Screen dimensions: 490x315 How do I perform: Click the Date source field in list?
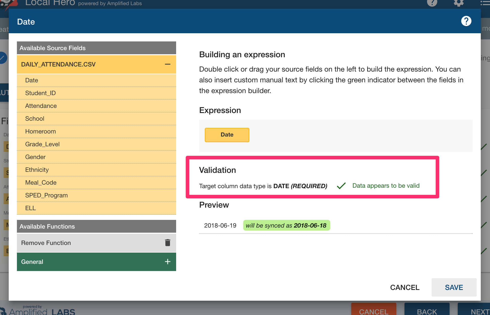tap(31, 80)
